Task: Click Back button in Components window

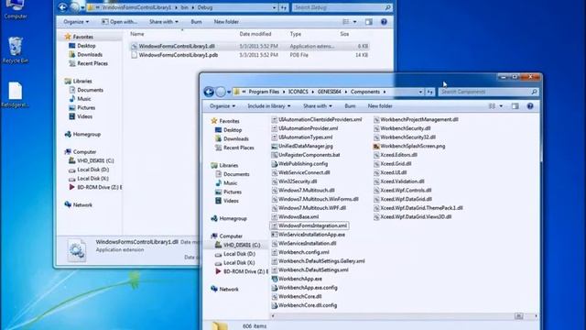Action: pyautogui.click(x=209, y=92)
